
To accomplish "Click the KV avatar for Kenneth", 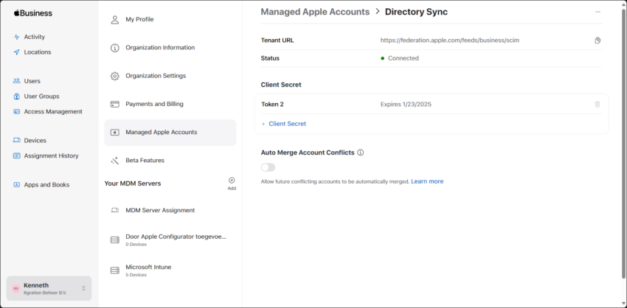I will 16,288.
